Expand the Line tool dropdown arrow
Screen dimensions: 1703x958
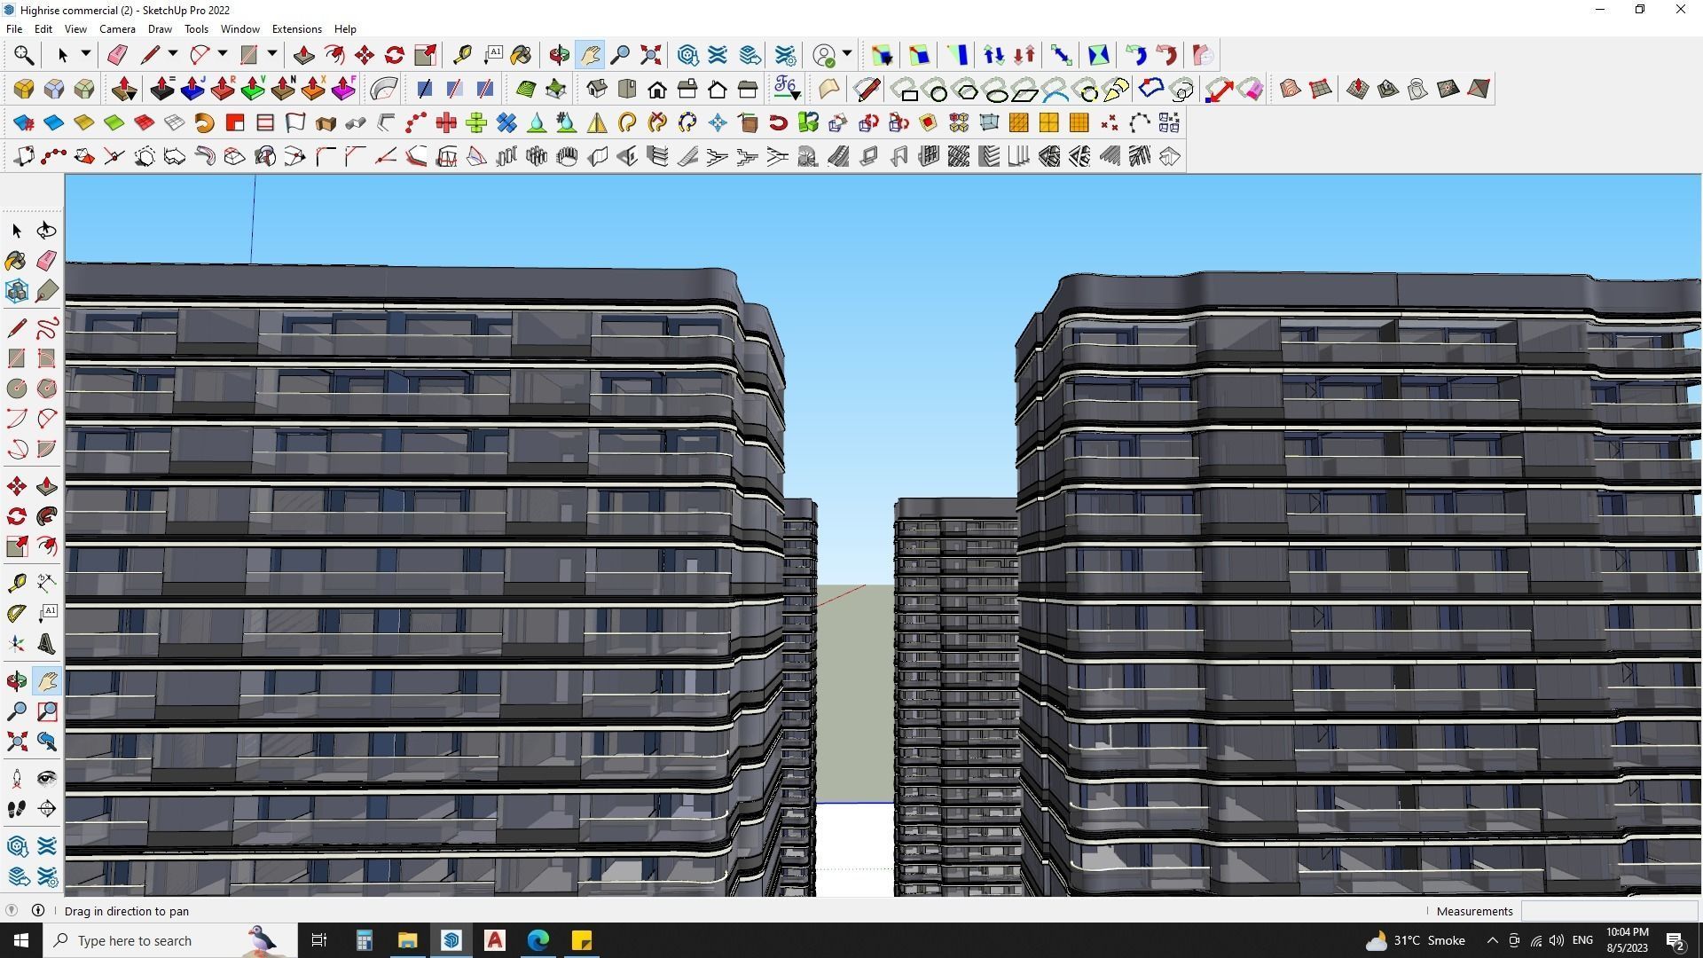tap(173, 54)
